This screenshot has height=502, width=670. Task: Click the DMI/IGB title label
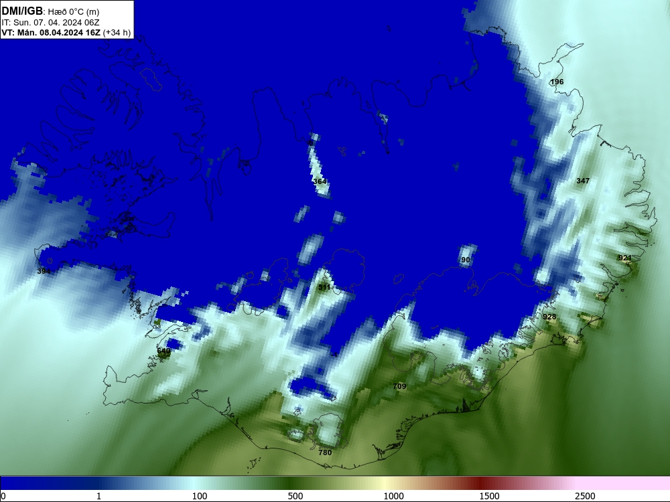[22, 11]
